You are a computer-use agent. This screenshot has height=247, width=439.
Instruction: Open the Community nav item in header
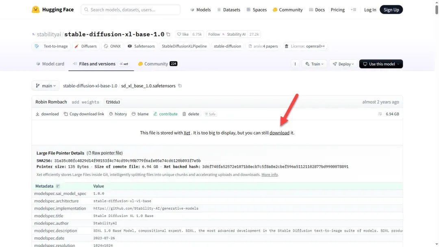tap(287, 9)
